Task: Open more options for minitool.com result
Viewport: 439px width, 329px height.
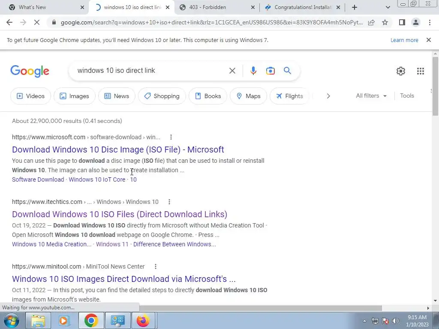Action: (155, 266)
